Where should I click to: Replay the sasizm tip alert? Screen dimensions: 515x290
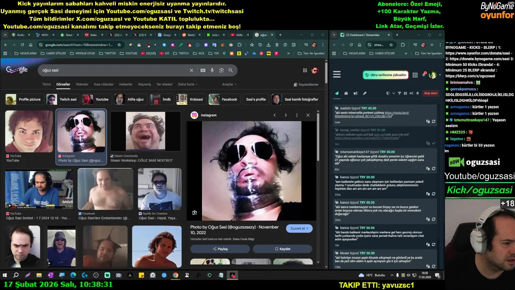click(433, 121)
